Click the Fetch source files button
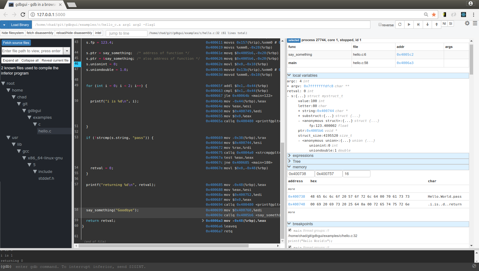This screenshot has width=479, height=271. coord(16,43)
